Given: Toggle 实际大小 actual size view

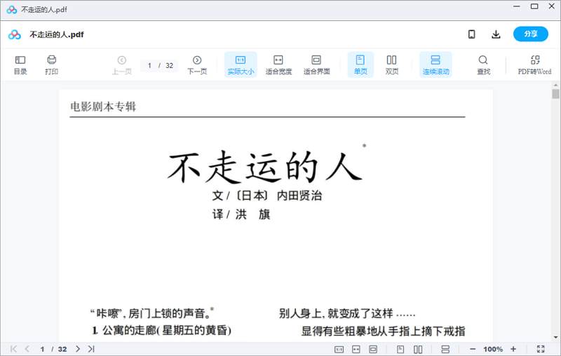Looking at the screenshot, I should (241, 64).
